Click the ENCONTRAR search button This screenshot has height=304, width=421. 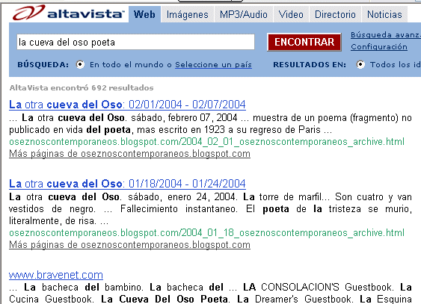(304, 42)
